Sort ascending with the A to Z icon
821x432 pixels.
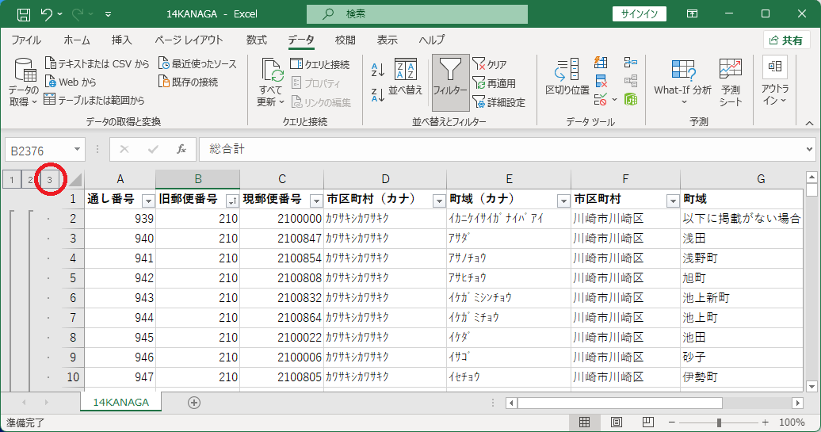tap(377, 69)
